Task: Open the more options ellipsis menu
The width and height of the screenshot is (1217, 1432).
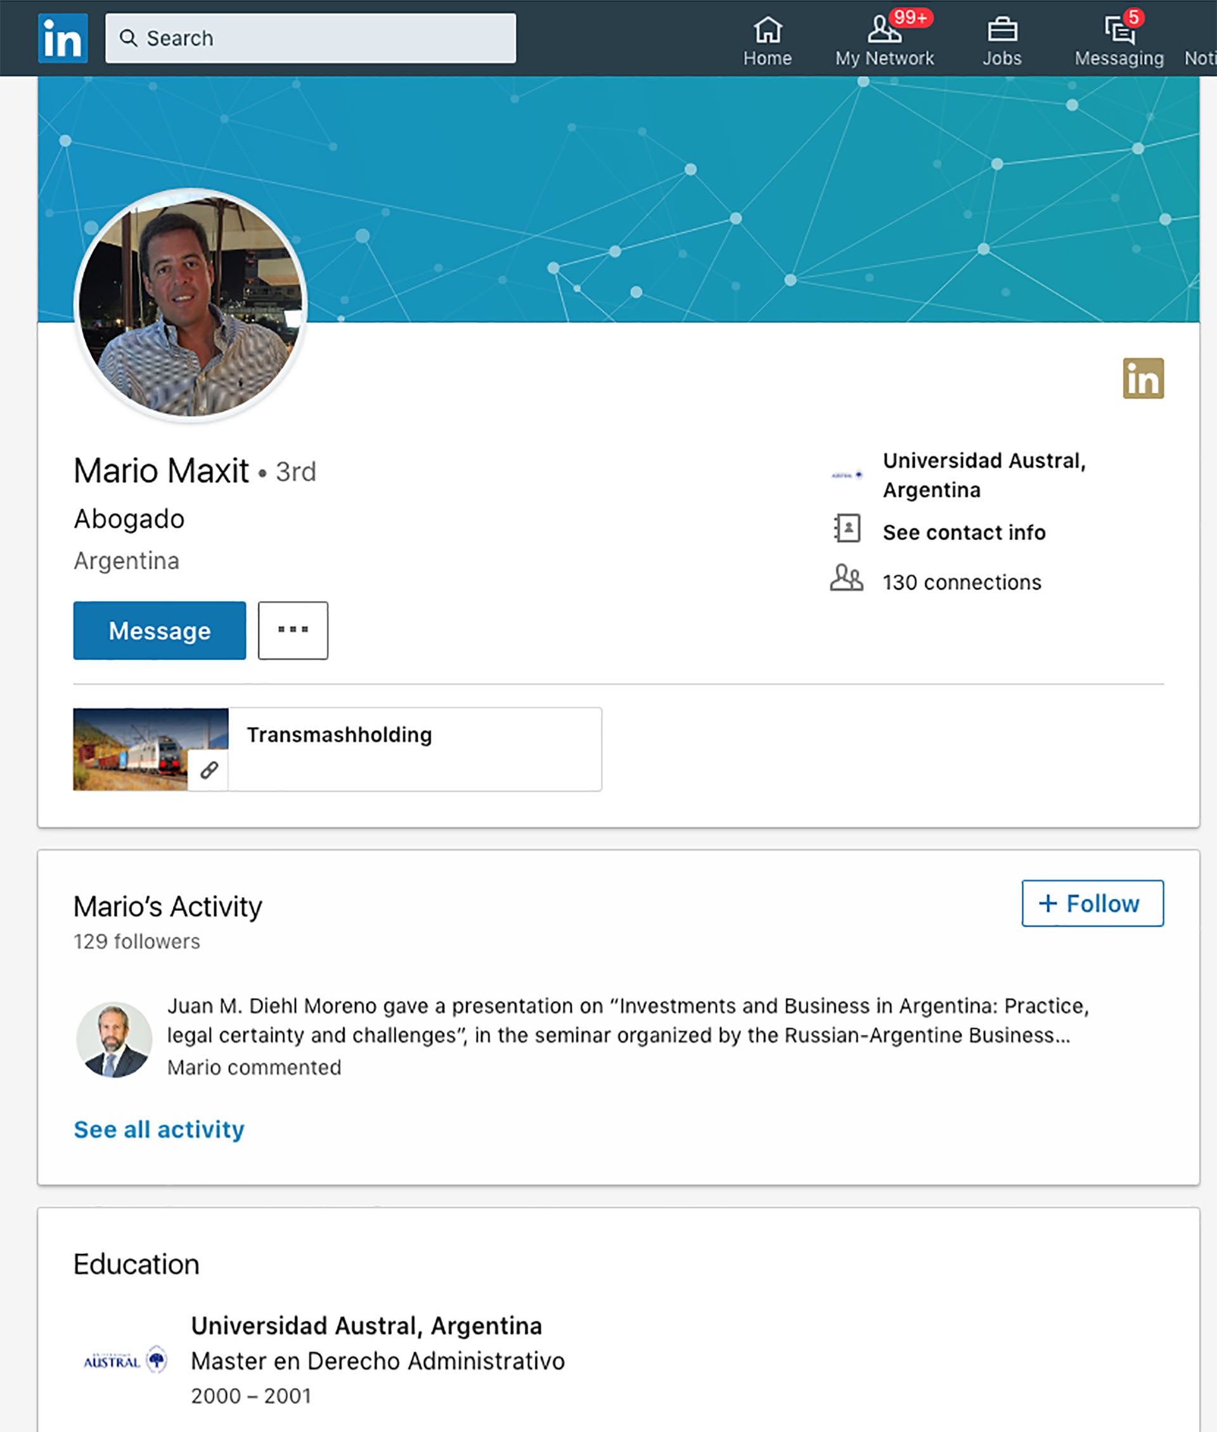Action: 292,629
